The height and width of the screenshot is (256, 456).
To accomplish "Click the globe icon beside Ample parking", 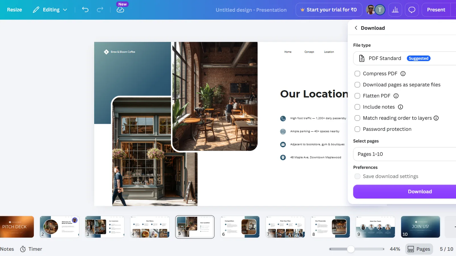I will (x=283, y=131).
